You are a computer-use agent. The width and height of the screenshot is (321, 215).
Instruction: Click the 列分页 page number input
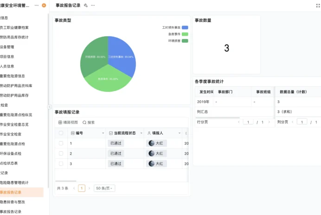302,122
